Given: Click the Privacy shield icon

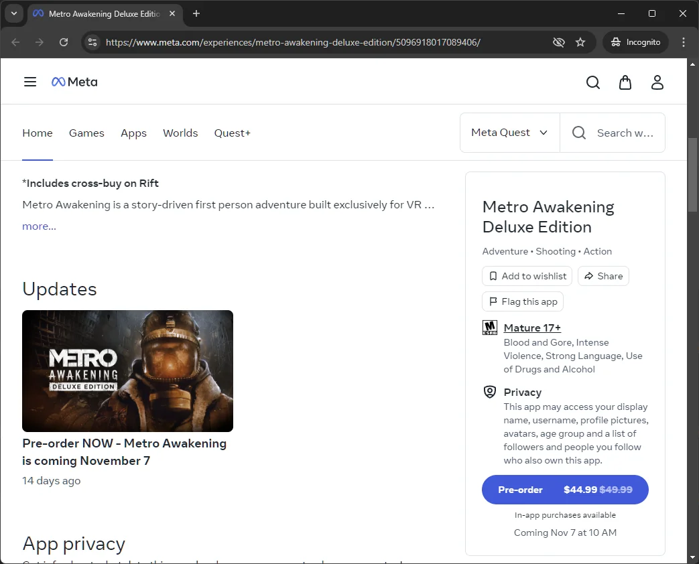Looking at the screenshot, I should point(490,392).
